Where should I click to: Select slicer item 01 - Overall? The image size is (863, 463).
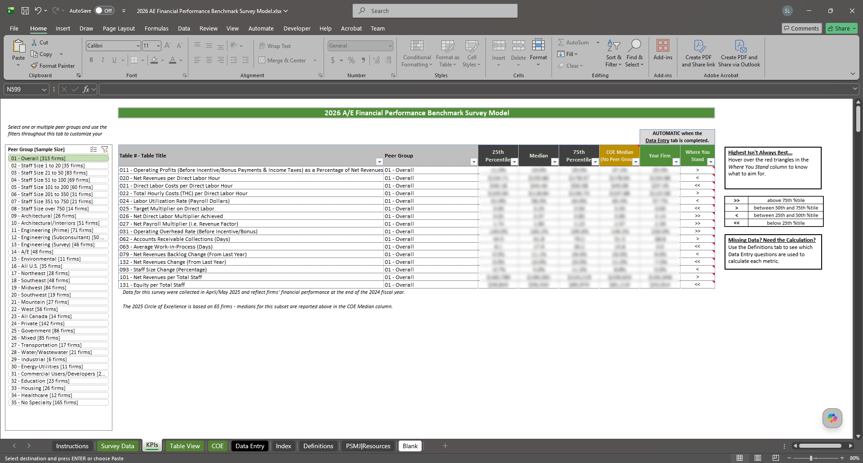pyautogui.click(x=58, y=158)
